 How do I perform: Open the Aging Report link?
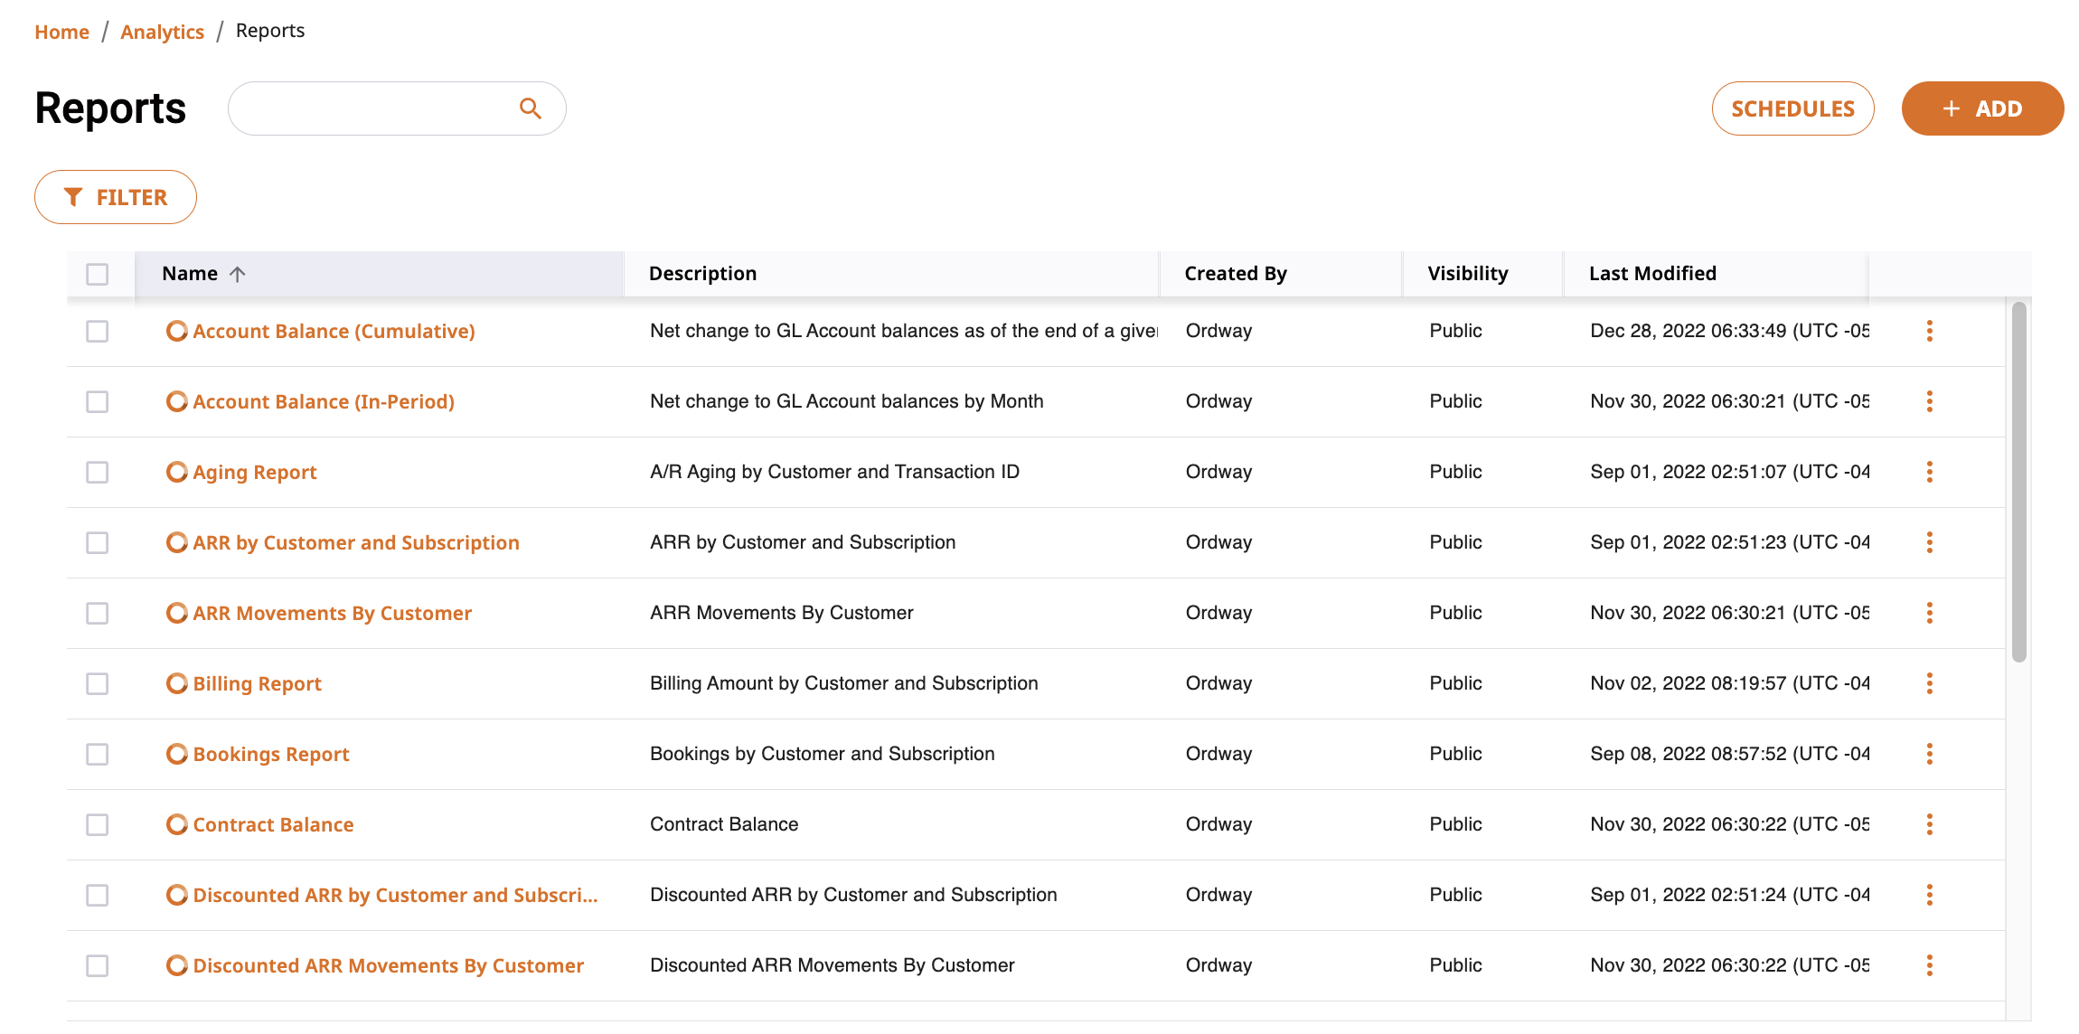point(255,472)
